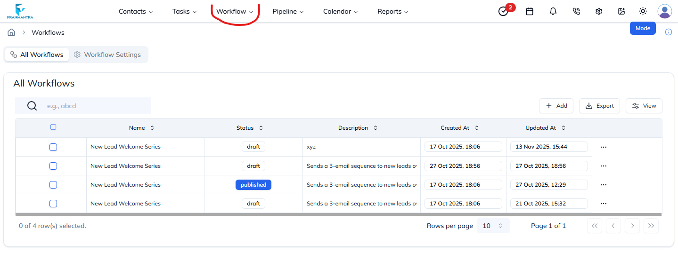Viewport: 678px width, 260px height.
Task: Go to home via breadcrumb house icon
Action: (x=11, y=32)
